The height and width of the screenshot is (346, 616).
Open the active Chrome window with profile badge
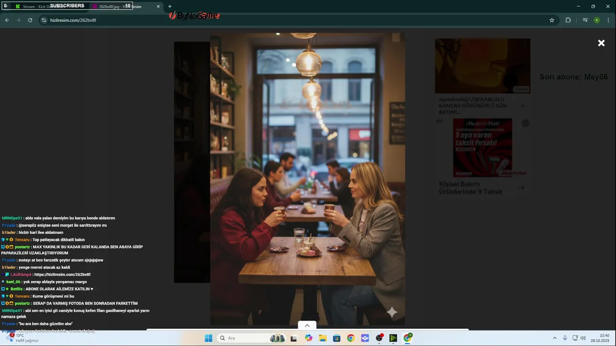[x=408, y=338]
